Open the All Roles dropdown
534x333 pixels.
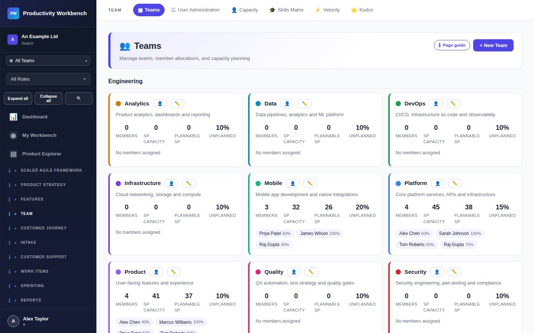(x=48, y=79)
